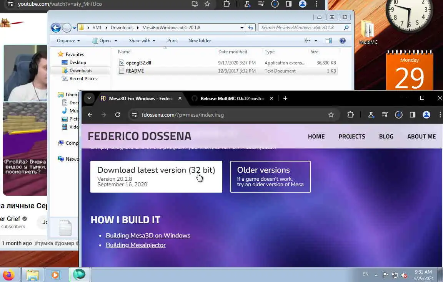Image resolution: width=443 pixels, height=282 pixels.
Task: Toggle the Explorer preview pane button
Action: tap(328, 41)
